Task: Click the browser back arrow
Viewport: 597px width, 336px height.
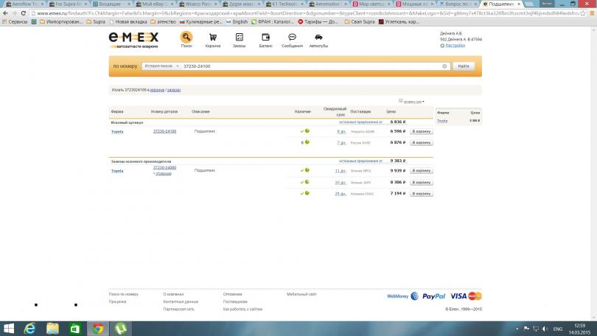Action: pos(5,13)
